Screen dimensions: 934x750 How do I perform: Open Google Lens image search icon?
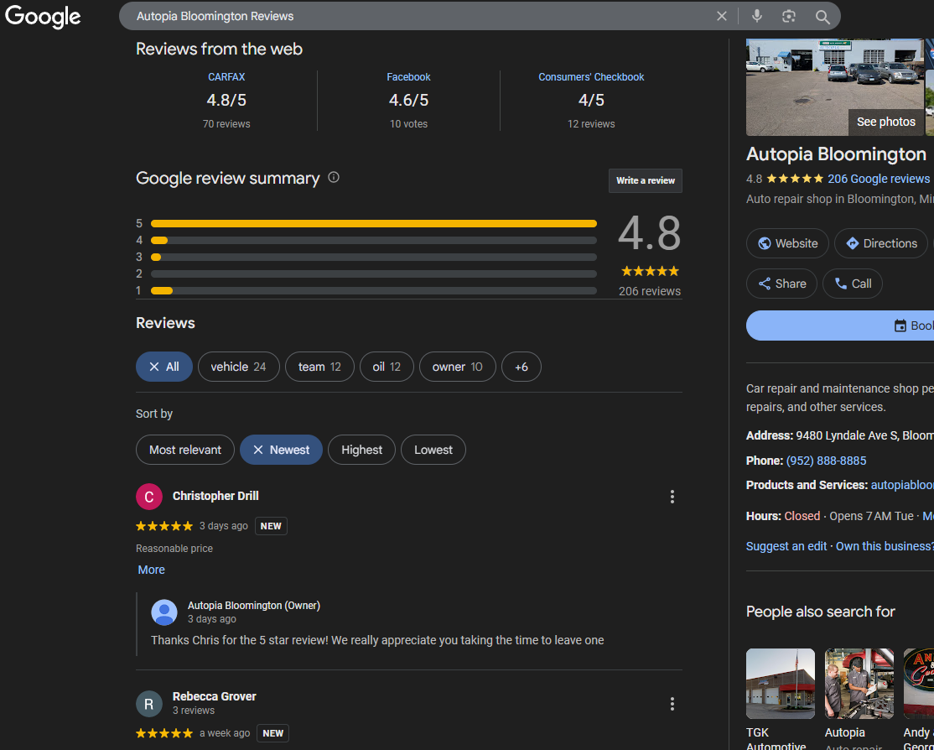(789, 16)
